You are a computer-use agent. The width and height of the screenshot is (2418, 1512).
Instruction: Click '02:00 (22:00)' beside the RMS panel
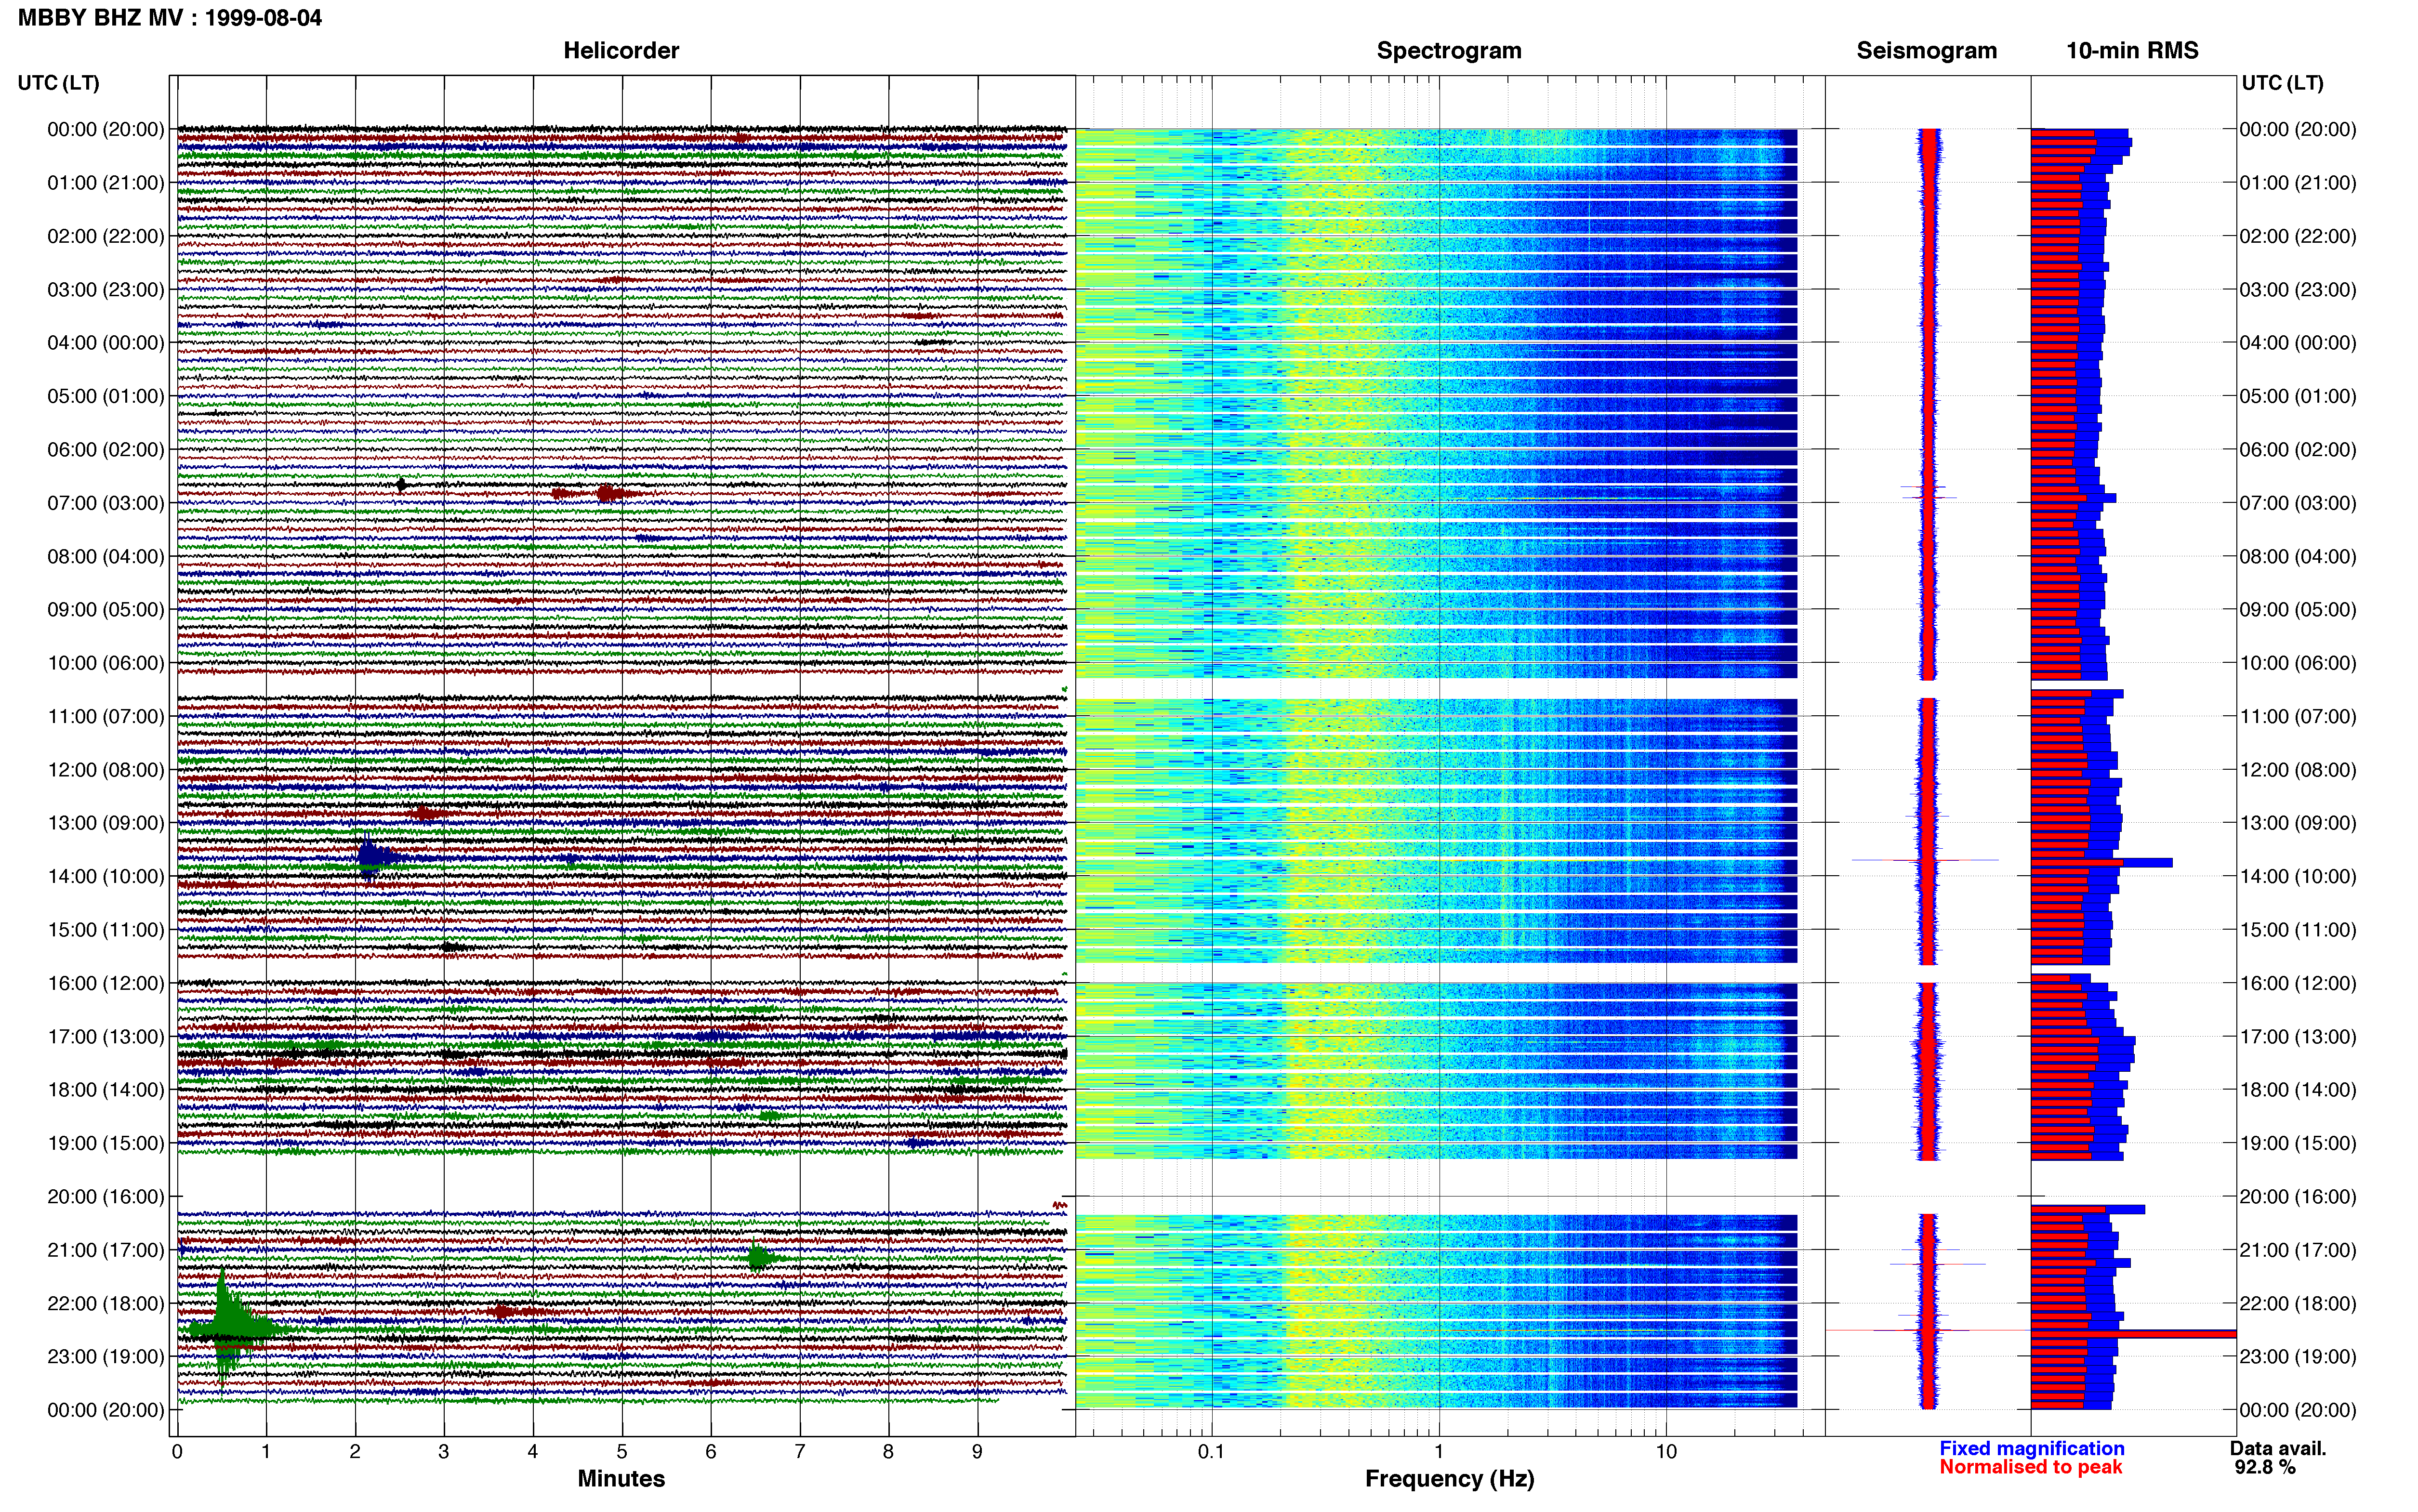[x=2298, y=236]
